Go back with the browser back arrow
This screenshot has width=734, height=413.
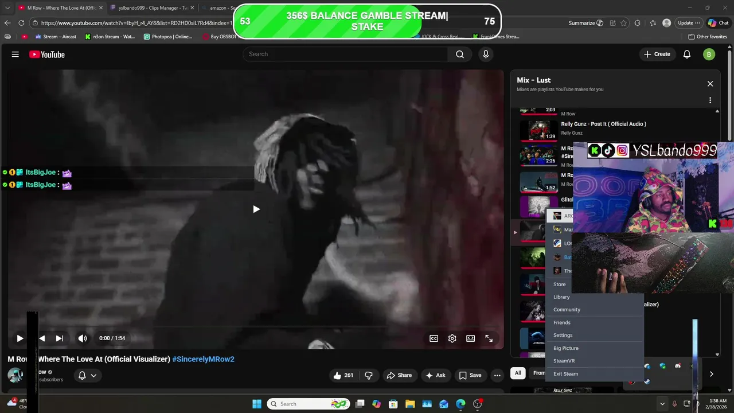7,23
